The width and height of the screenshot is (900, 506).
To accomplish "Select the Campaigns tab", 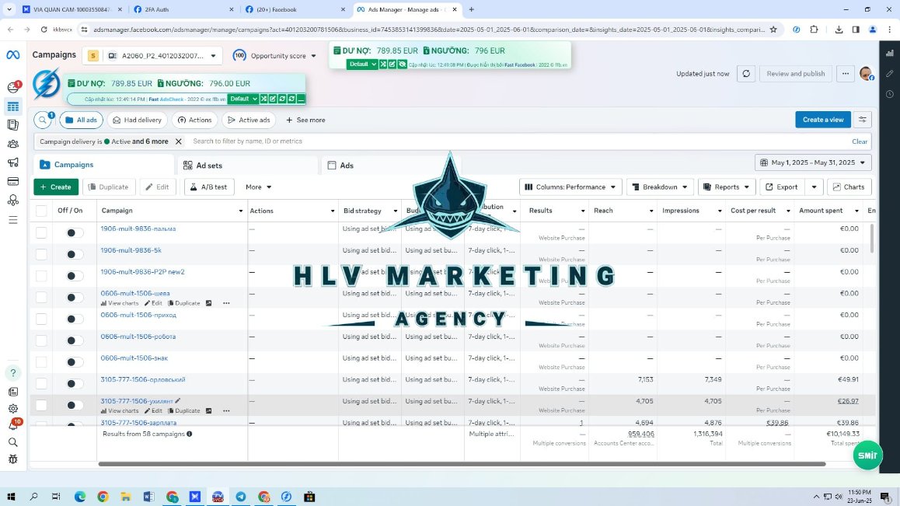I will click(x=103, y=165).
